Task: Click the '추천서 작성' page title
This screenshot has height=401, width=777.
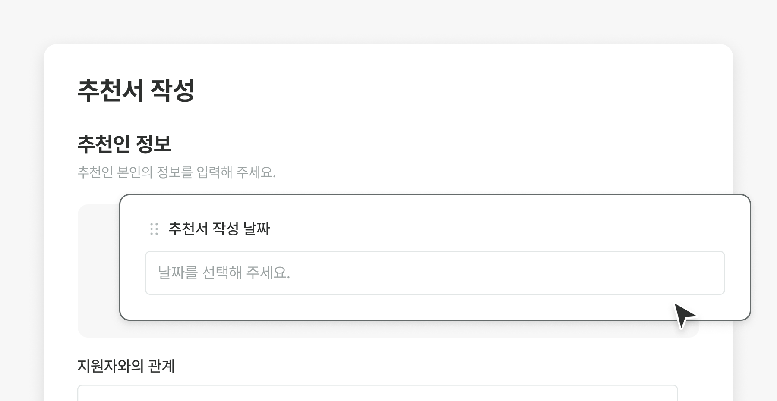Action: point(136,91)
